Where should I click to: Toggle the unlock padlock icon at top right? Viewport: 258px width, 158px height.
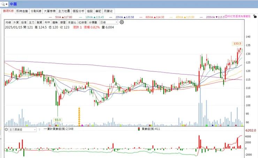255,16
